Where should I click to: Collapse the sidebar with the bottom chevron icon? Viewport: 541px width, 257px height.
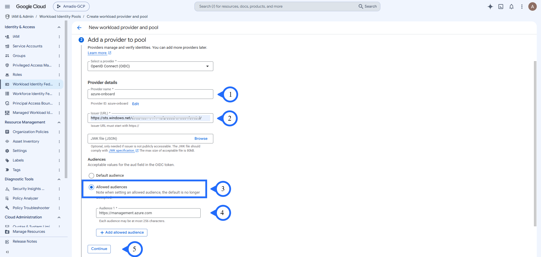tap(7, 252)
